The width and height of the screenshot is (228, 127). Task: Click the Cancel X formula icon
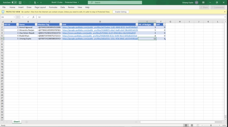[23, 17]
